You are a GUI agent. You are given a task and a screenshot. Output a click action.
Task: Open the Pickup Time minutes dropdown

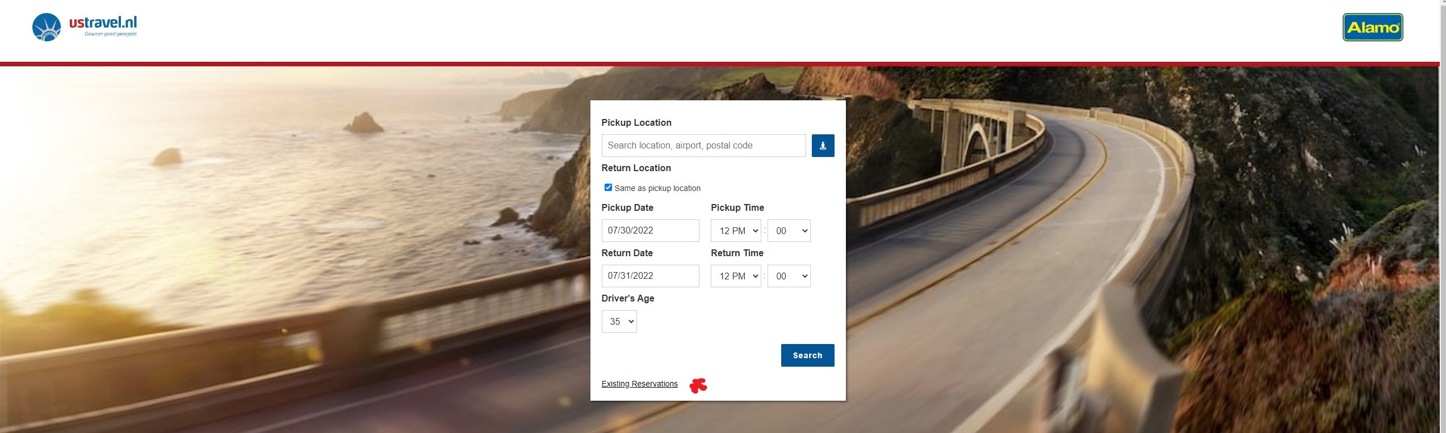click(789, 231)
